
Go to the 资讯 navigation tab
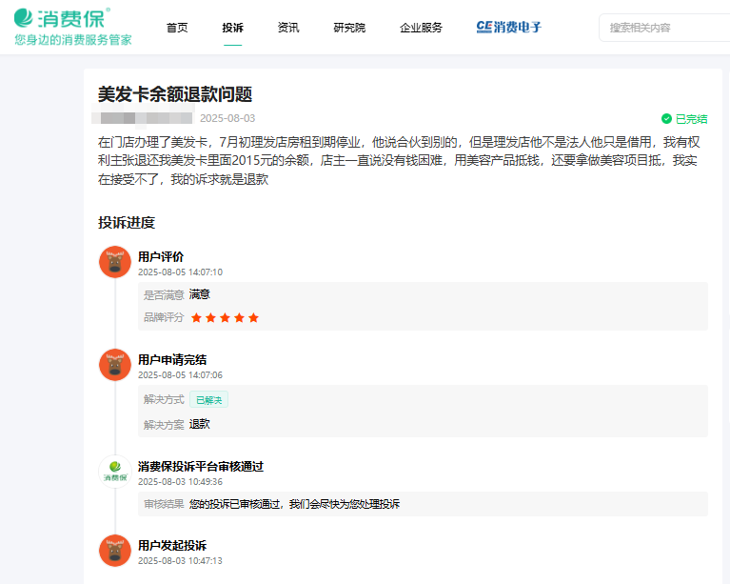[288, 28]
